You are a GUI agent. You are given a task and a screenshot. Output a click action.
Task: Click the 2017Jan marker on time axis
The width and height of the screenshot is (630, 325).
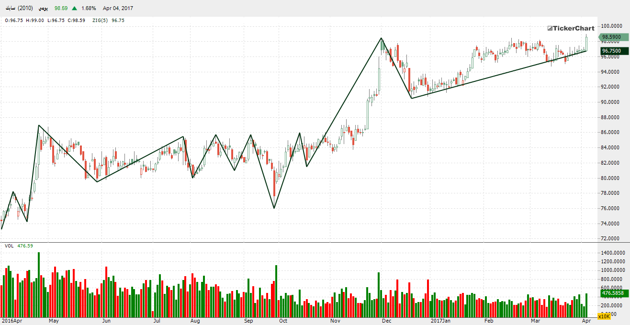[x=441, y=320]
